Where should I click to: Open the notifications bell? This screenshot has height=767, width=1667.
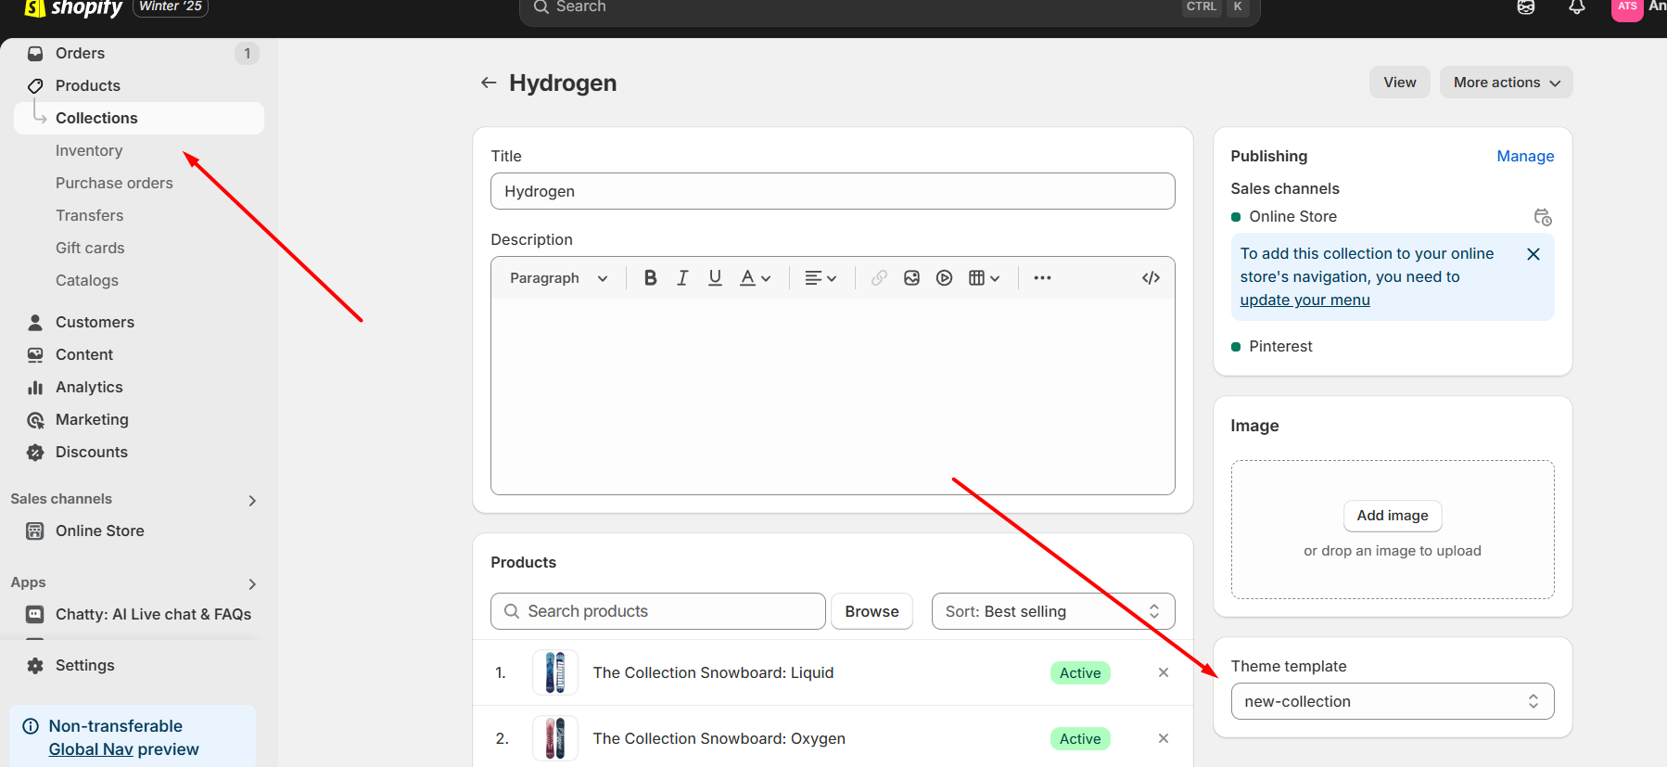point(1577,7)
